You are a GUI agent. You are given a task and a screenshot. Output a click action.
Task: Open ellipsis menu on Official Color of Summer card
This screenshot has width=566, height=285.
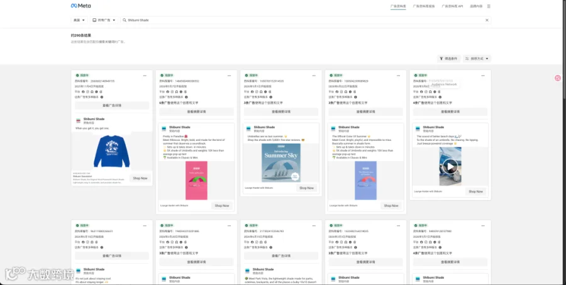pyautogui.click(x=399, y=75)
